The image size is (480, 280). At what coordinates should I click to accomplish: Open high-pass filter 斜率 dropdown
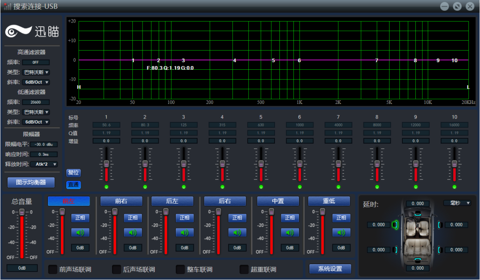point(36,82)
